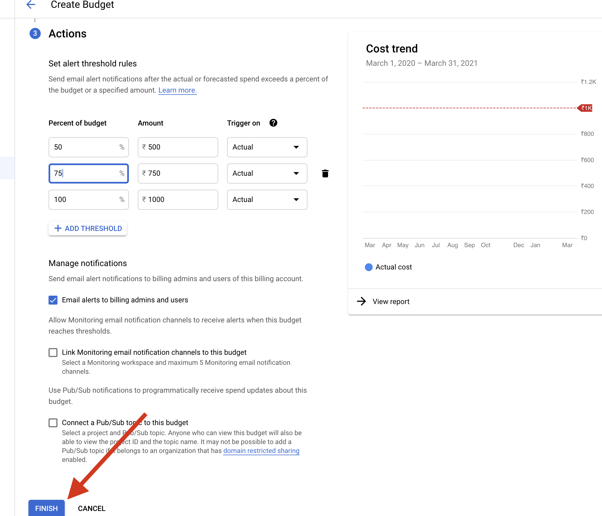
Task: Uncheck Email alerts to billing admins and users
Action: (53, 300)
